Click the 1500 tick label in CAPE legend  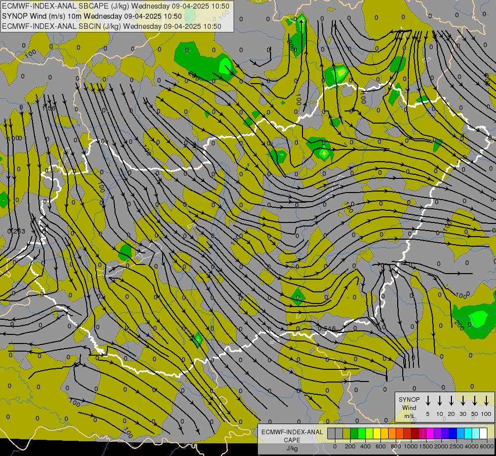[426, 446]
